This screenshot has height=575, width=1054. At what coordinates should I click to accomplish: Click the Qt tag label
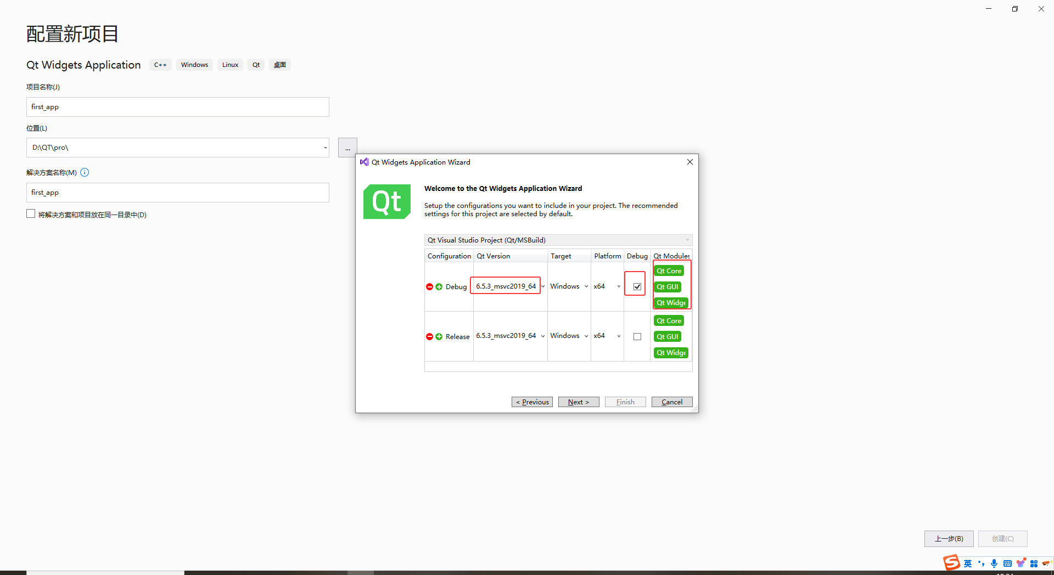click(256, 65)
